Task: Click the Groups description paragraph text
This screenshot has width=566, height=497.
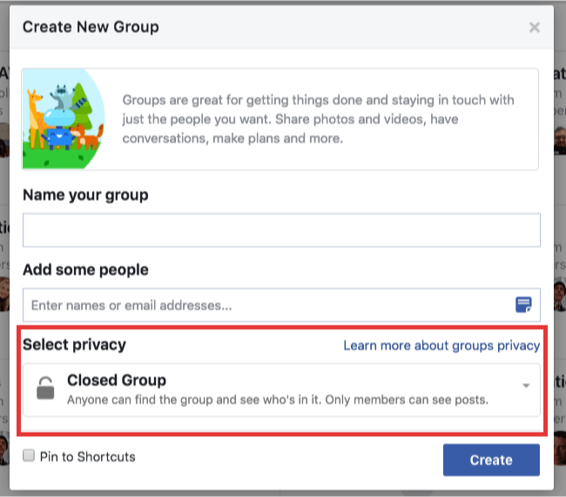Action: pos(319,119)
